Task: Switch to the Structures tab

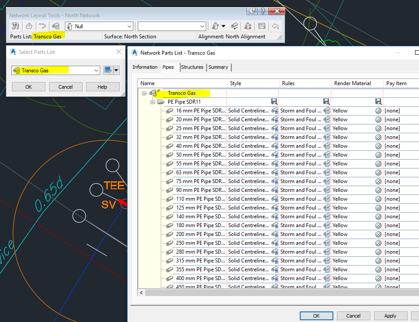Action: (x=192, y=67)
